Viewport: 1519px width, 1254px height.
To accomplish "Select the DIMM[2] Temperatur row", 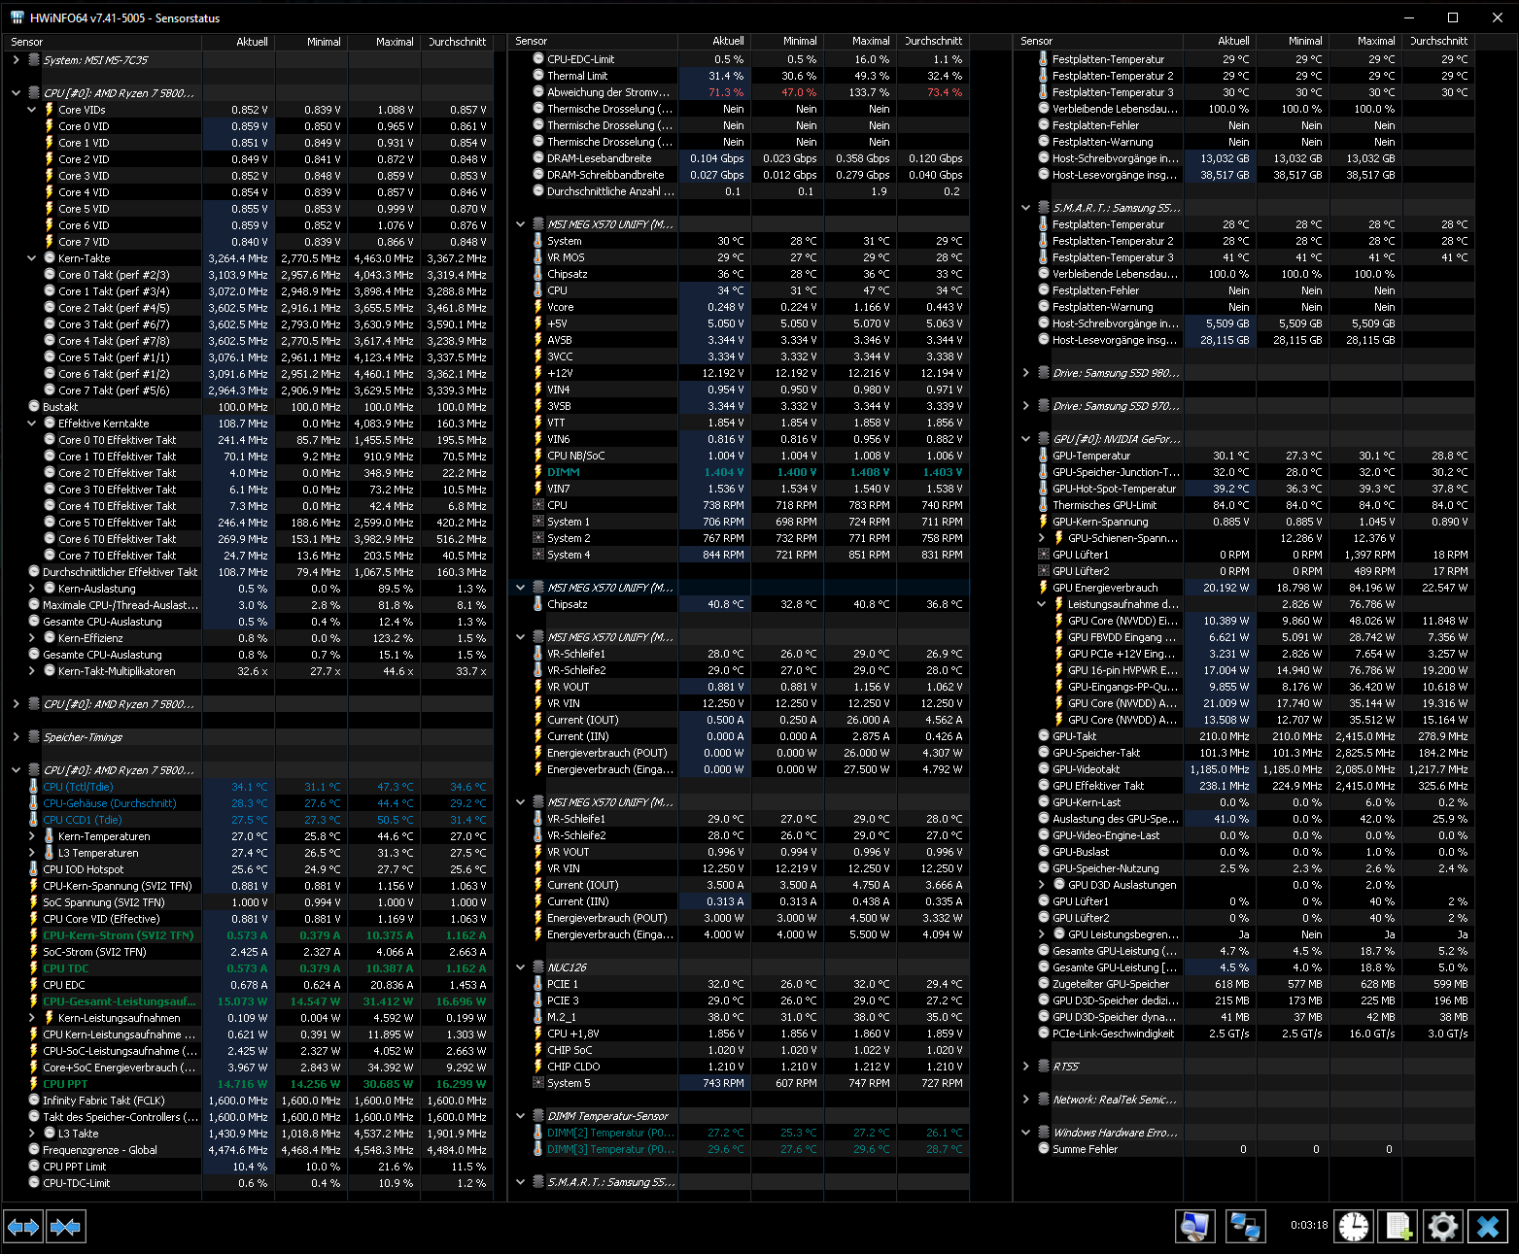I will pos(740,1133).
